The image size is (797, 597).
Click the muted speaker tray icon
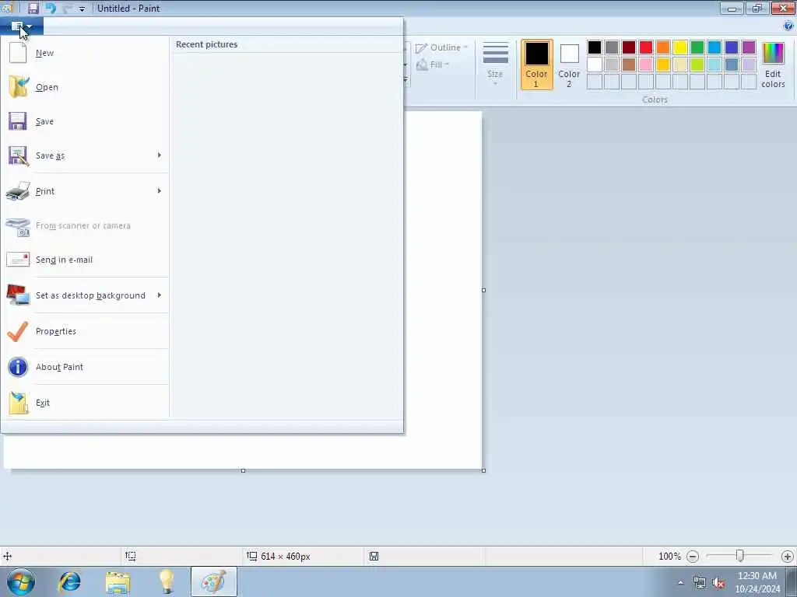(718, 582)
